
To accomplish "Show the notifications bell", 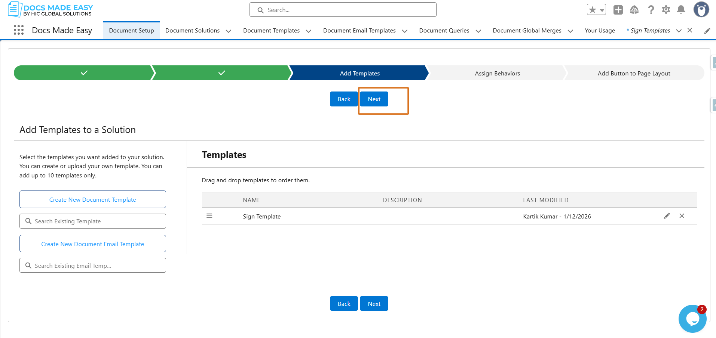I will [681, 10].
